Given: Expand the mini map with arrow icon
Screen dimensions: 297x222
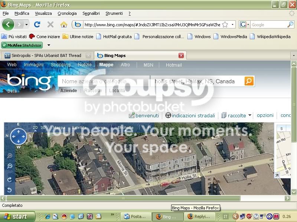Looking at the screenshot, I should coord(277,175).
